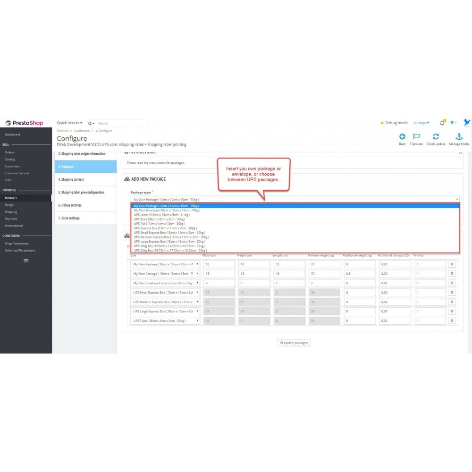Screen dimensions: 472x472
Task: Delete the UPS Tube row
Action: [452, 320]
